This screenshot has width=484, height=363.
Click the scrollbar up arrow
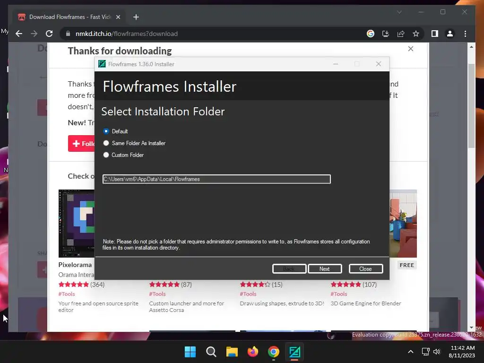471,47
